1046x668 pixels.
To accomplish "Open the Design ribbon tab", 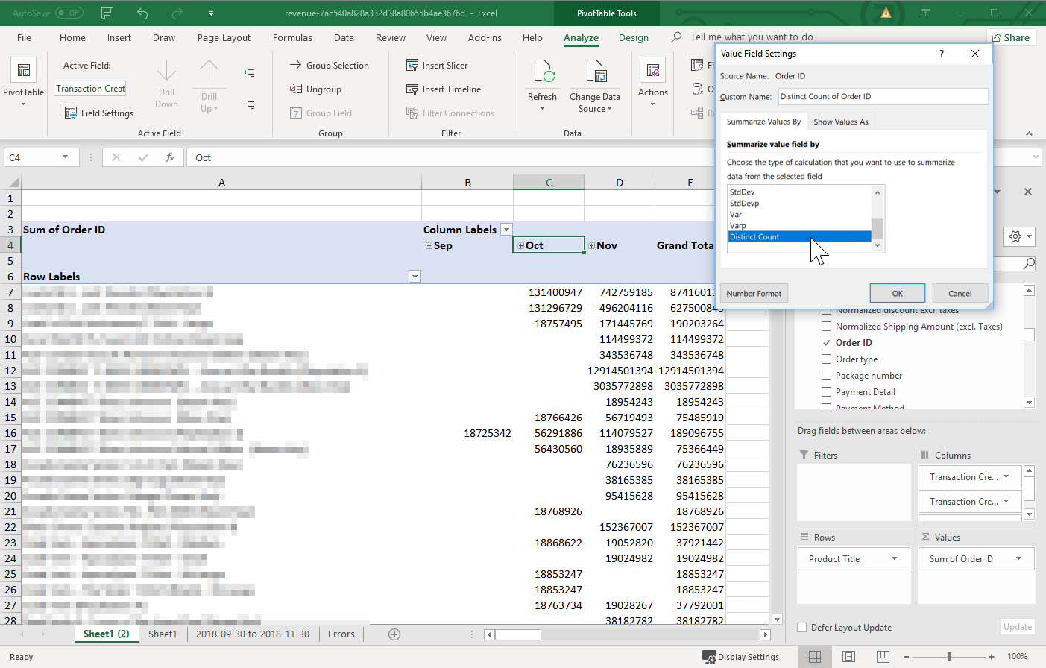I will click(633, 38).
